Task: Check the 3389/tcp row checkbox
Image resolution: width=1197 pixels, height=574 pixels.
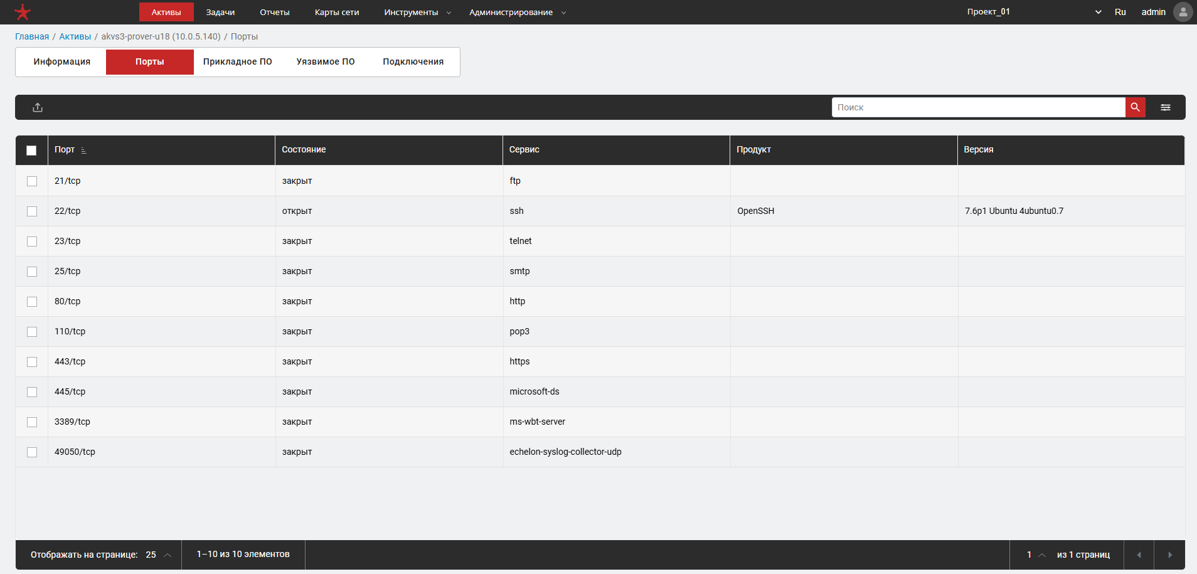Action: pyautogui.click(x=32, y=422)
